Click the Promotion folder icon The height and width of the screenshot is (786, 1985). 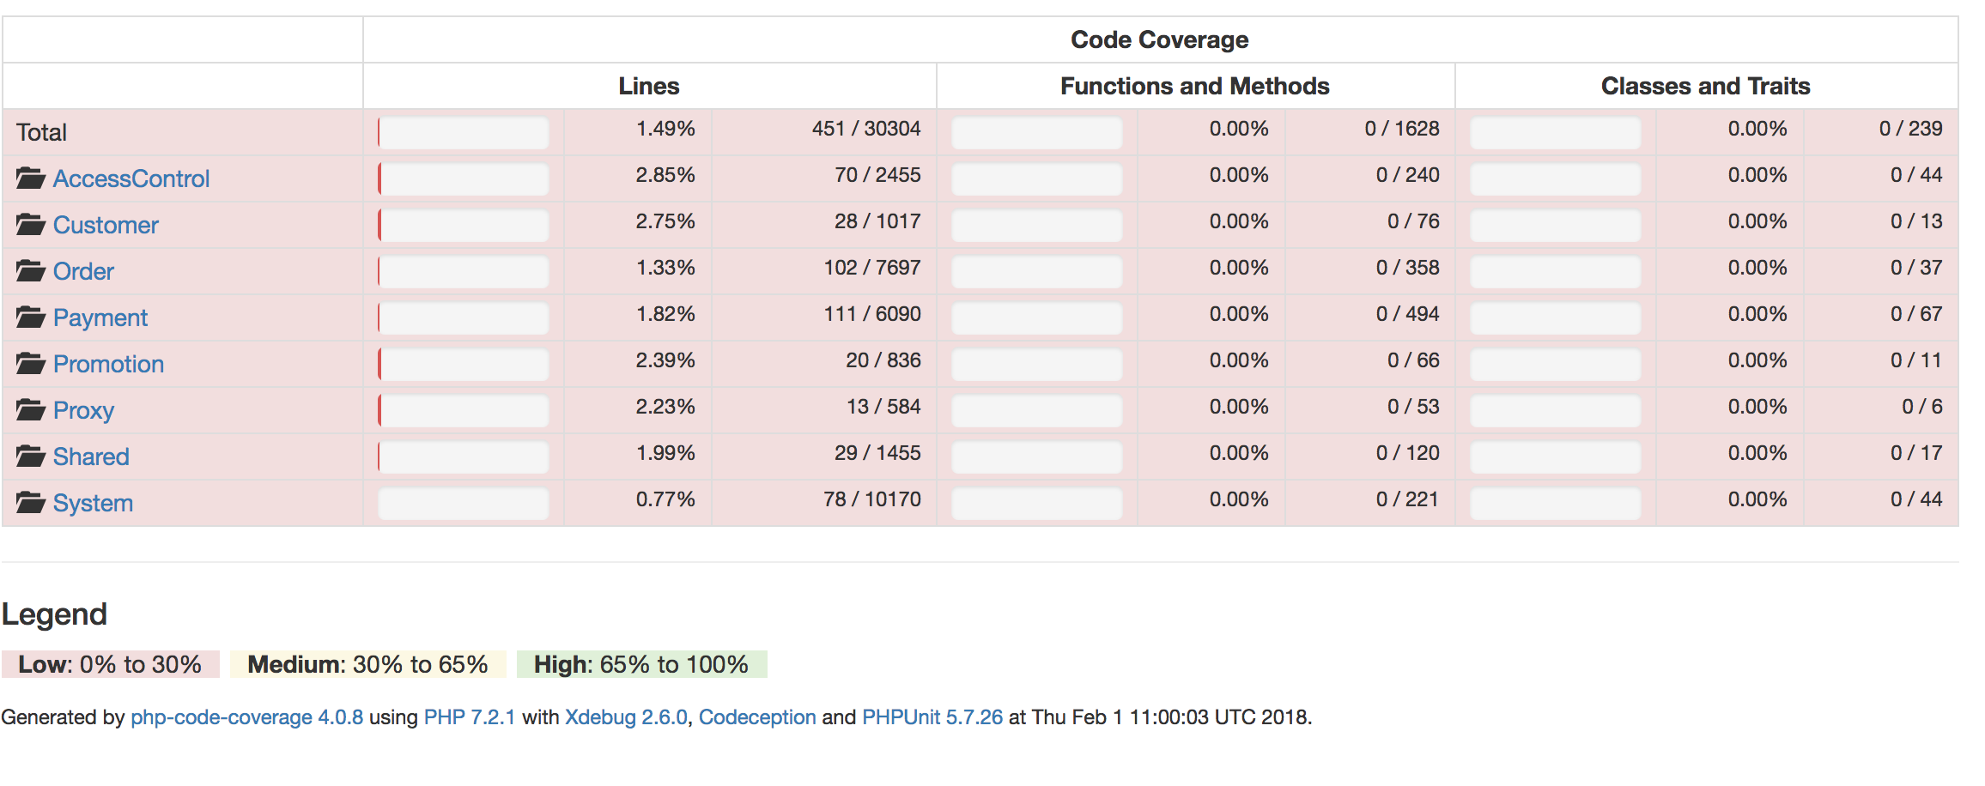pos(31,364)
